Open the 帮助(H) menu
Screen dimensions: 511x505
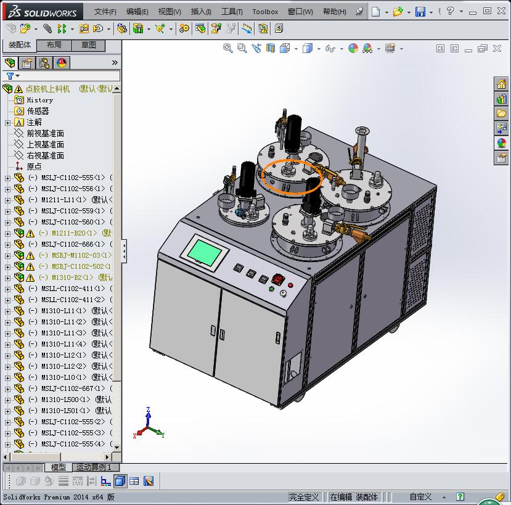[334, 12]
